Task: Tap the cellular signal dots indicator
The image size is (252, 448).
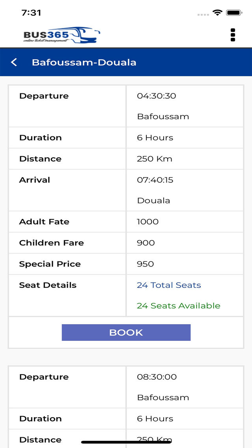Action: click(203, 14)
